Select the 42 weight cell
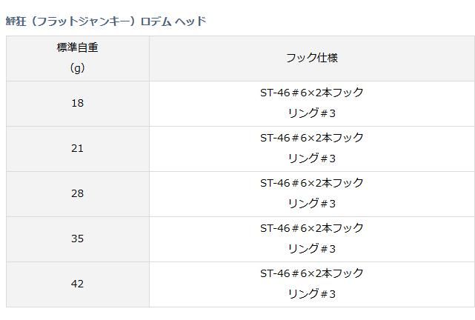475x320 pixels. tap(77, 284)
